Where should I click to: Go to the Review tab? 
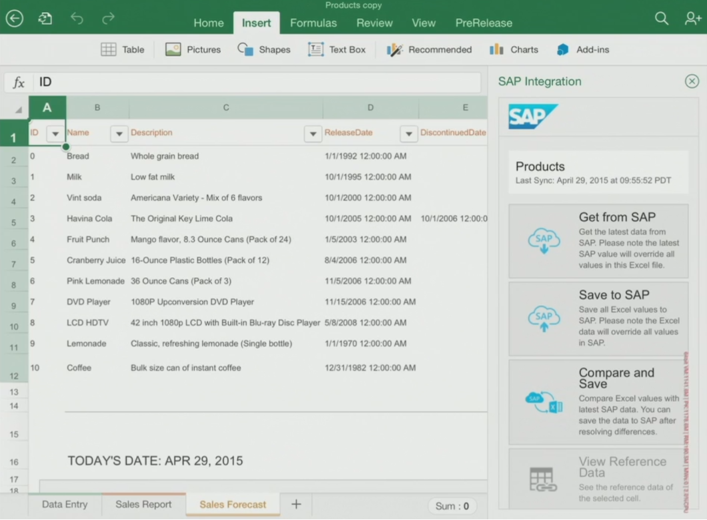[x=374, y=23]
